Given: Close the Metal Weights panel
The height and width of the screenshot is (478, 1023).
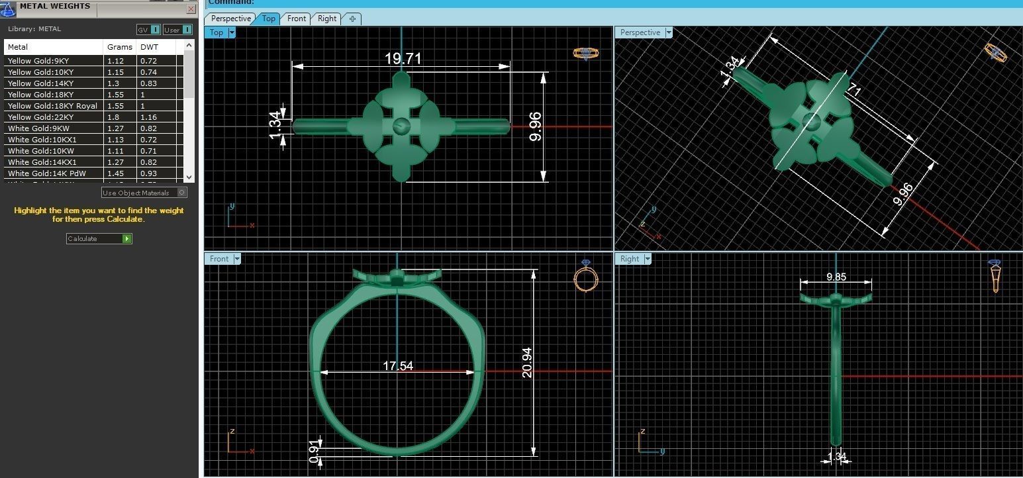Looking at the screenshot, I should pos(191,9).
